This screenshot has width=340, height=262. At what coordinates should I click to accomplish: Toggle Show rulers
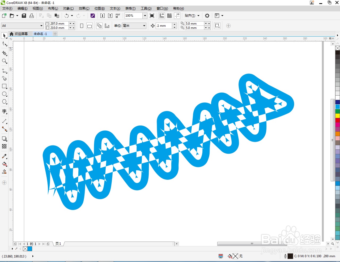[x=162, y=16]
